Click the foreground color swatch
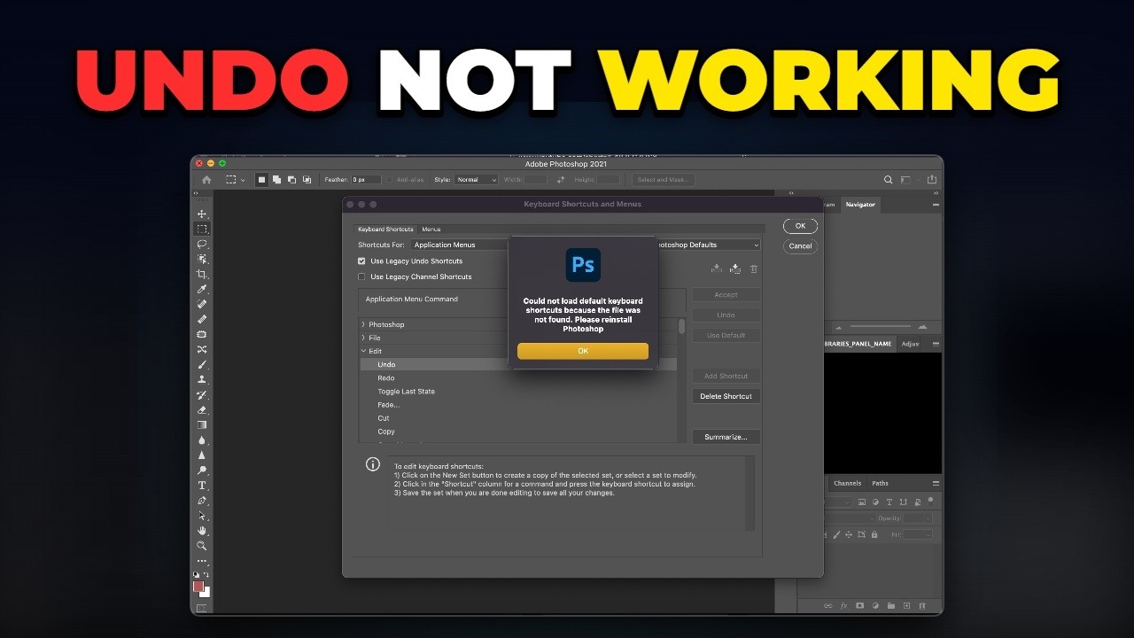The image size is (1134, 638). (x=199, y=586)
